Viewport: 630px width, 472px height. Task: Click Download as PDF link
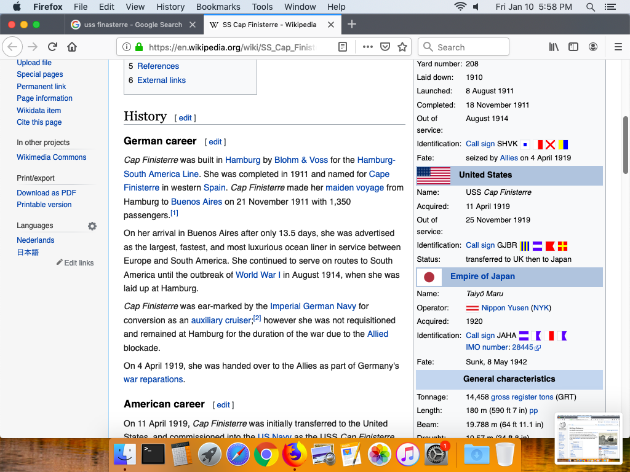(x=46, y=193)
